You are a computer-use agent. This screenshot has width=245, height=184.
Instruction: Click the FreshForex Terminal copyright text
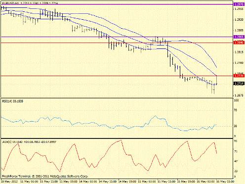tap(45, 176)
